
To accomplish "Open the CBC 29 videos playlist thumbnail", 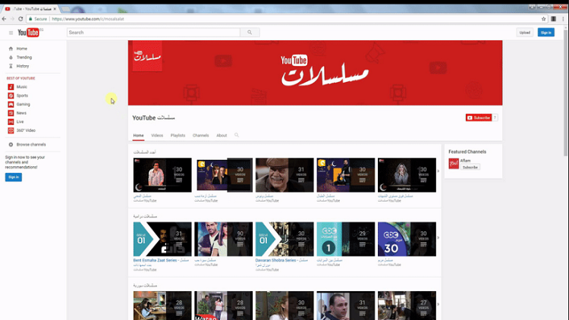I will tap(346, 239).
